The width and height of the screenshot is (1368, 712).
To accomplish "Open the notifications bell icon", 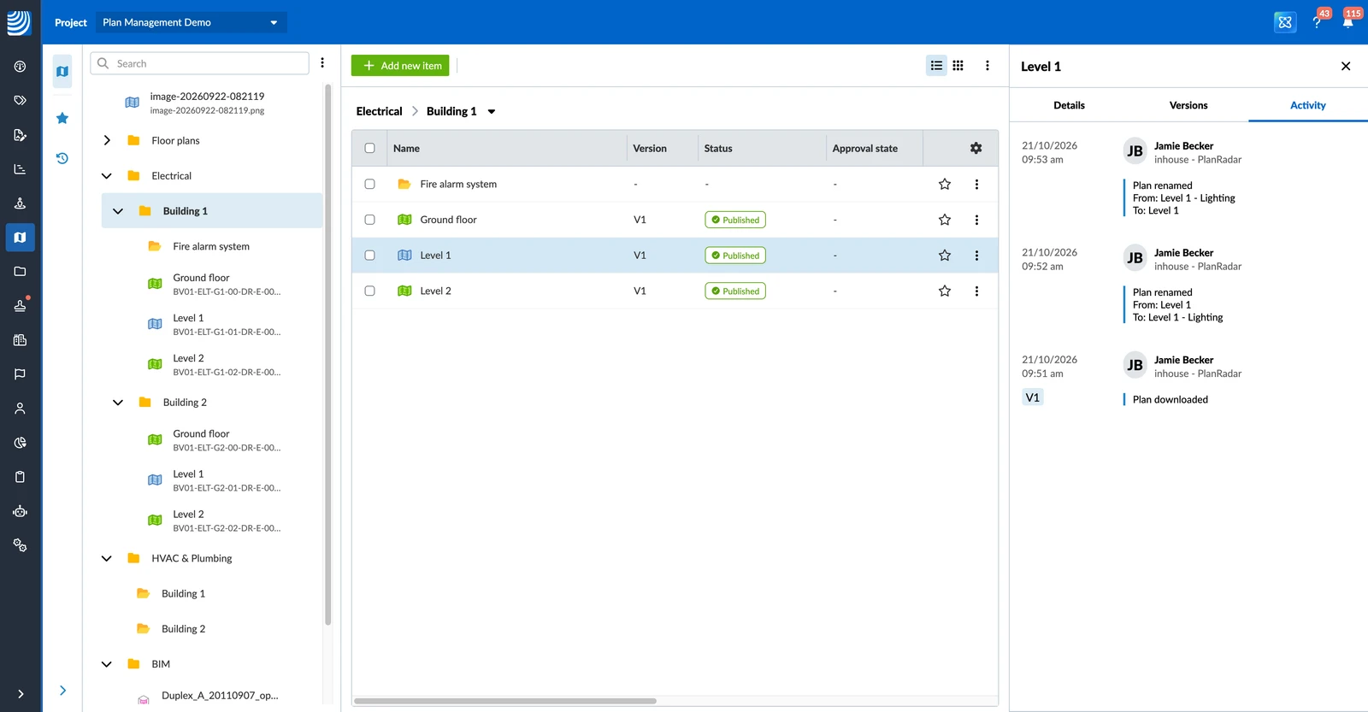I will pyautogui.click(x=1348, y=22).
